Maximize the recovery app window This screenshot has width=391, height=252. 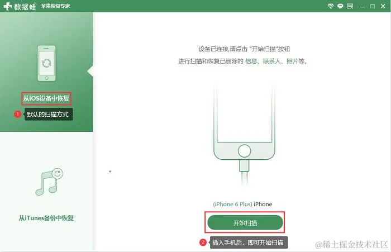[x=373, y=7]
